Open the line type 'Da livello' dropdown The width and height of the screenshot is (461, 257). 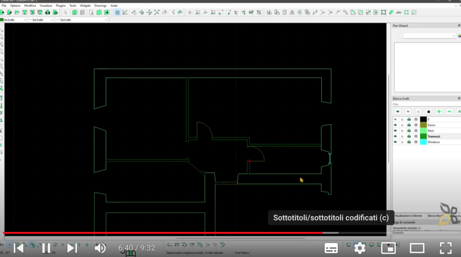[x=82, y=20]
